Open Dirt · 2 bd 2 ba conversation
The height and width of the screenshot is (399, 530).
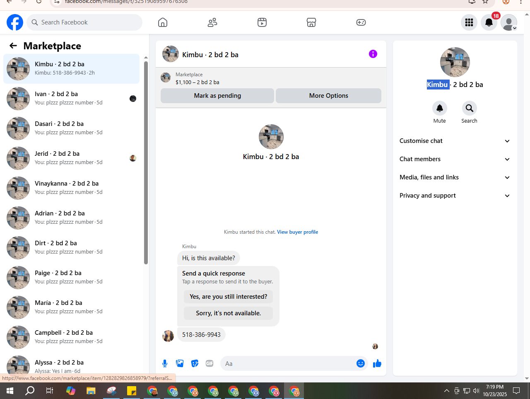[x=72, y=248]
